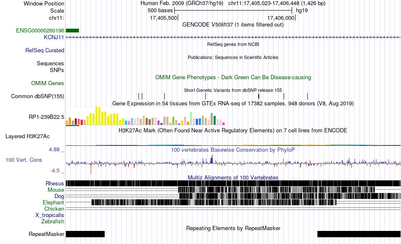The height and width of the screenshot is (244, 401).
Task: Click 100 vertebrates Basewise Conservation title
Action: coord(233,150)
